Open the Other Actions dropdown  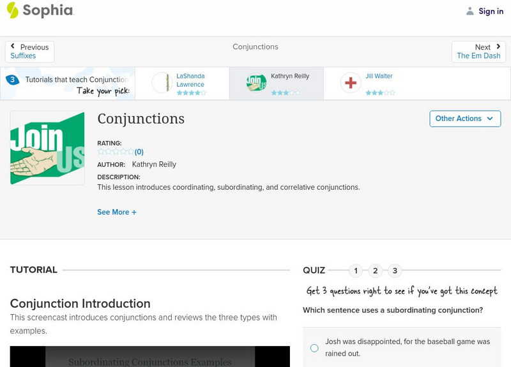(464, 119)
